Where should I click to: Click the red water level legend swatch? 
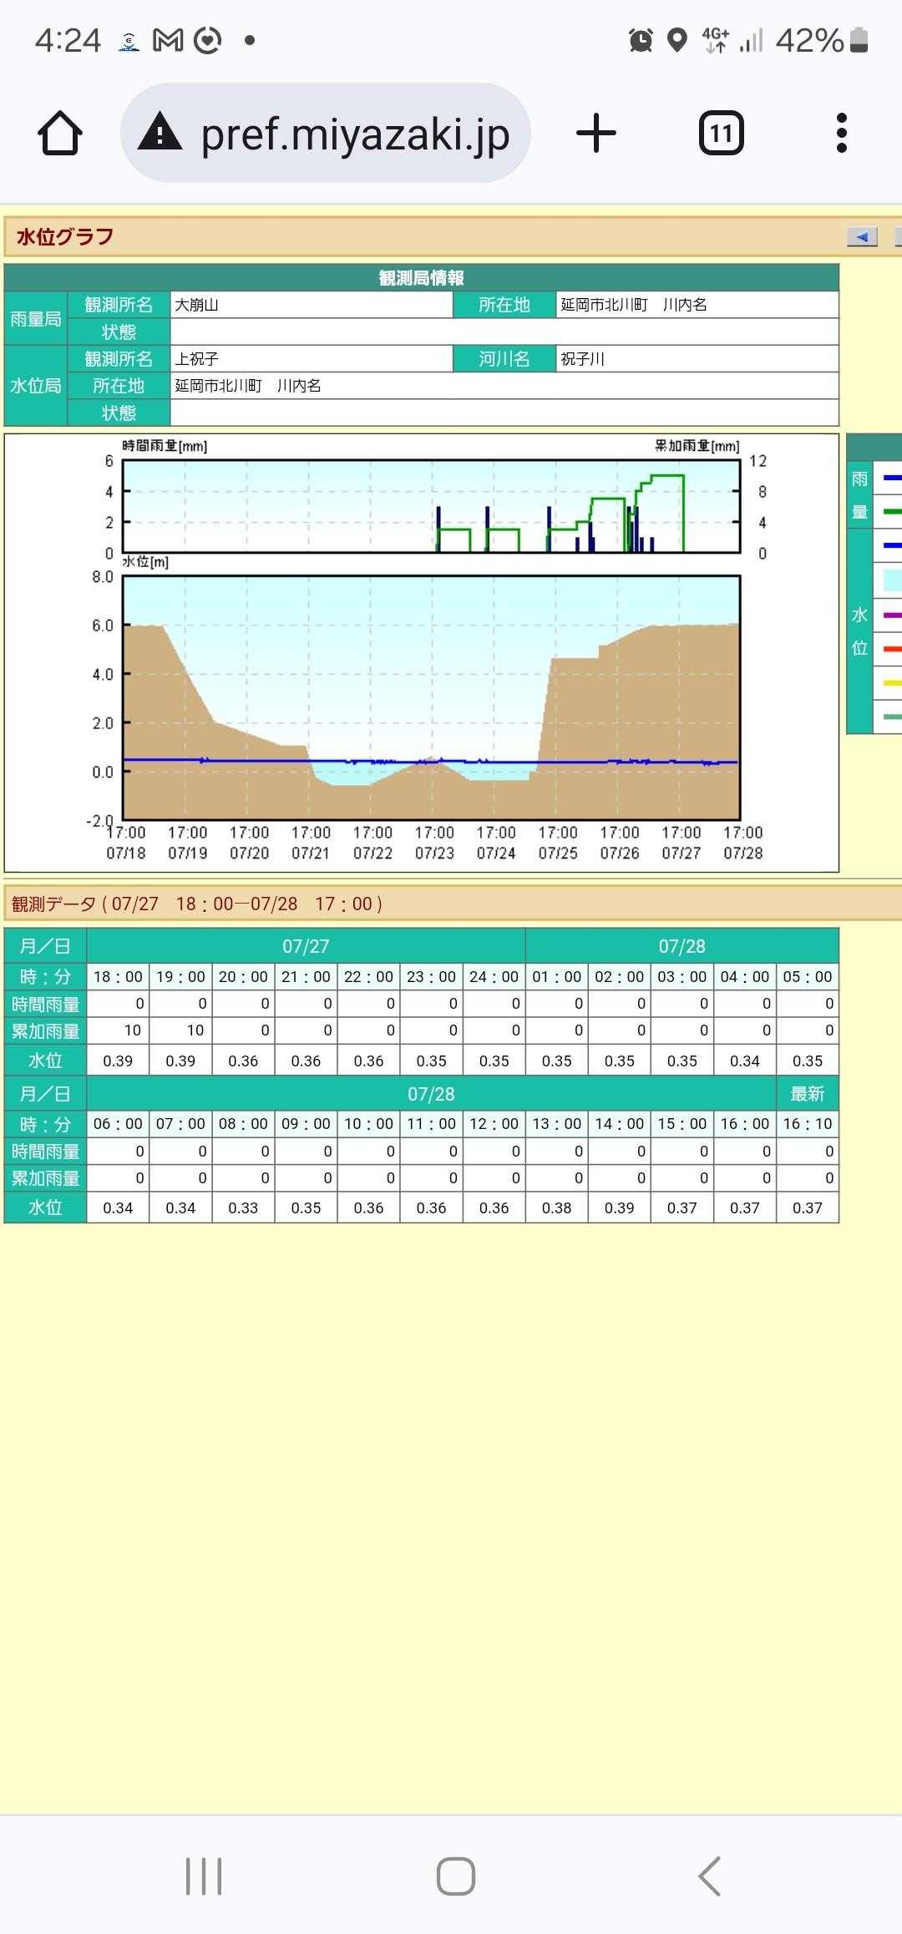pyautogui.click(x=891, y=649)
